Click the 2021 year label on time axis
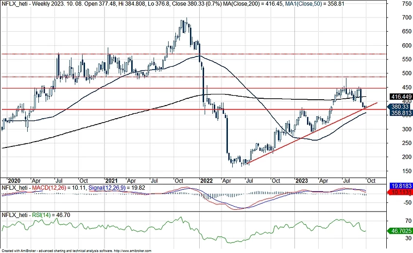Screen dimensions: 413x253 point(111,181)
